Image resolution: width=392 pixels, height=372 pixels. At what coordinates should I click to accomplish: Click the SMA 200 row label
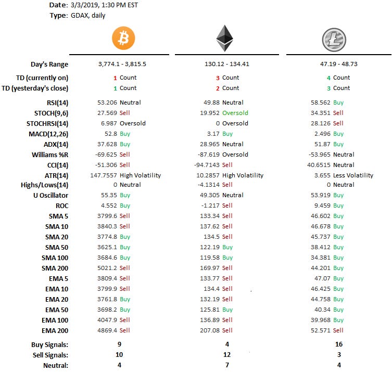(55, 268)
